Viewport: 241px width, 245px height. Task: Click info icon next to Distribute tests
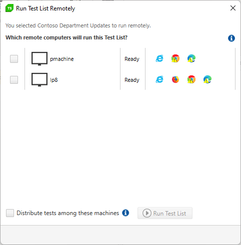125,213
